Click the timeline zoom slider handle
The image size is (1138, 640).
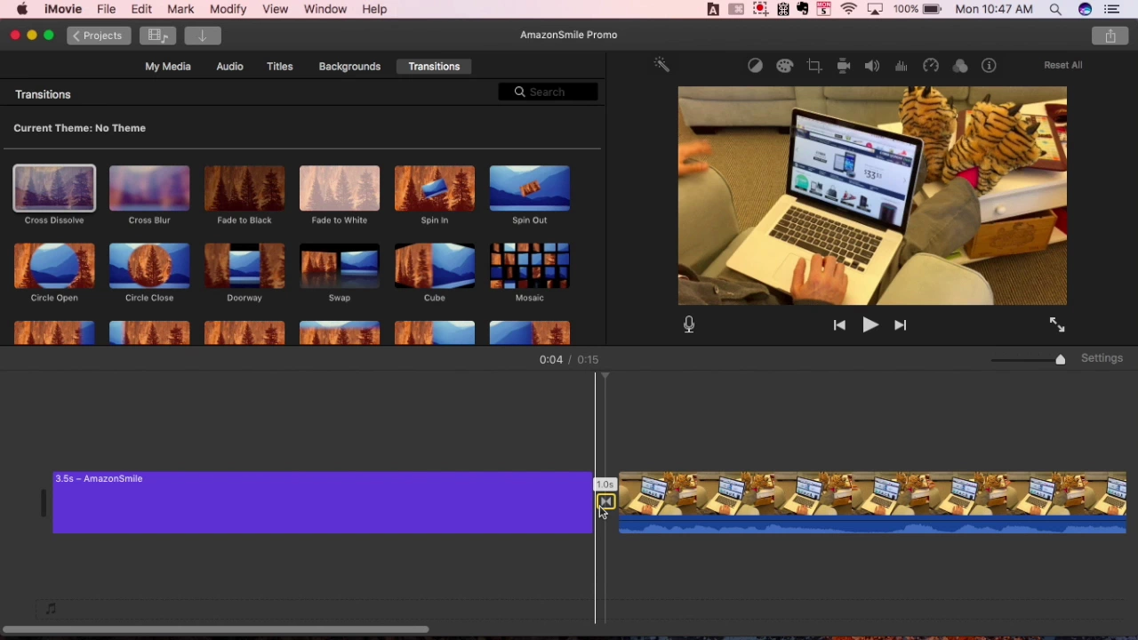1060,359
